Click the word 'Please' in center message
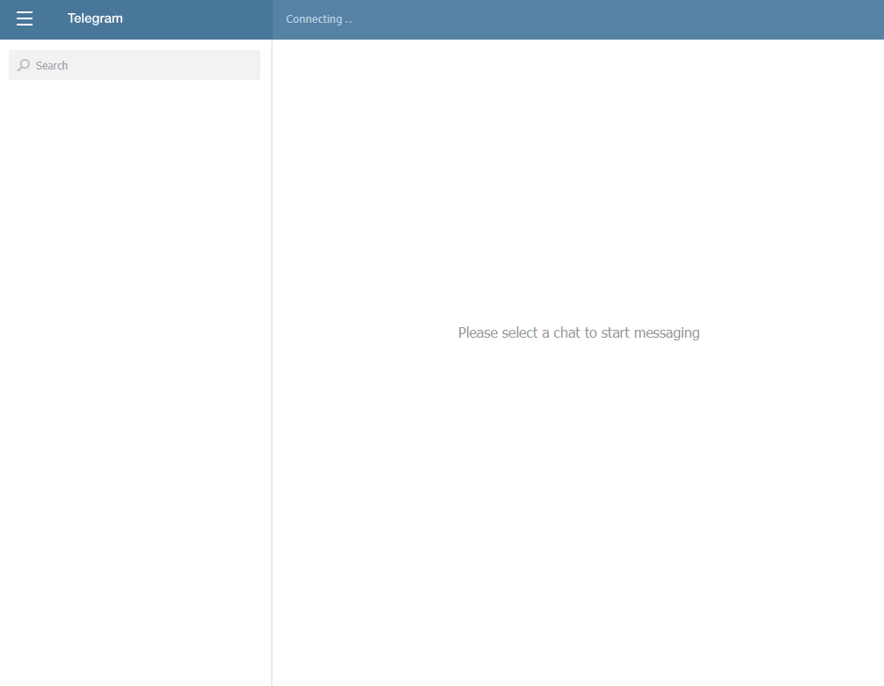 (x=478, y=332)
